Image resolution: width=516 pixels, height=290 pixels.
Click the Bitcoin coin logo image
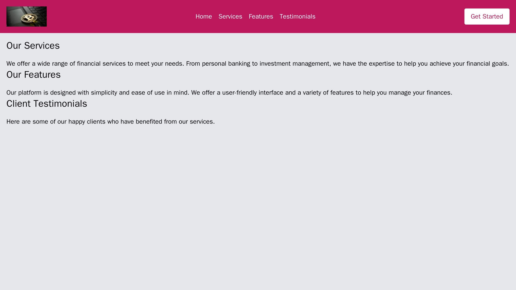coord(26,16)
